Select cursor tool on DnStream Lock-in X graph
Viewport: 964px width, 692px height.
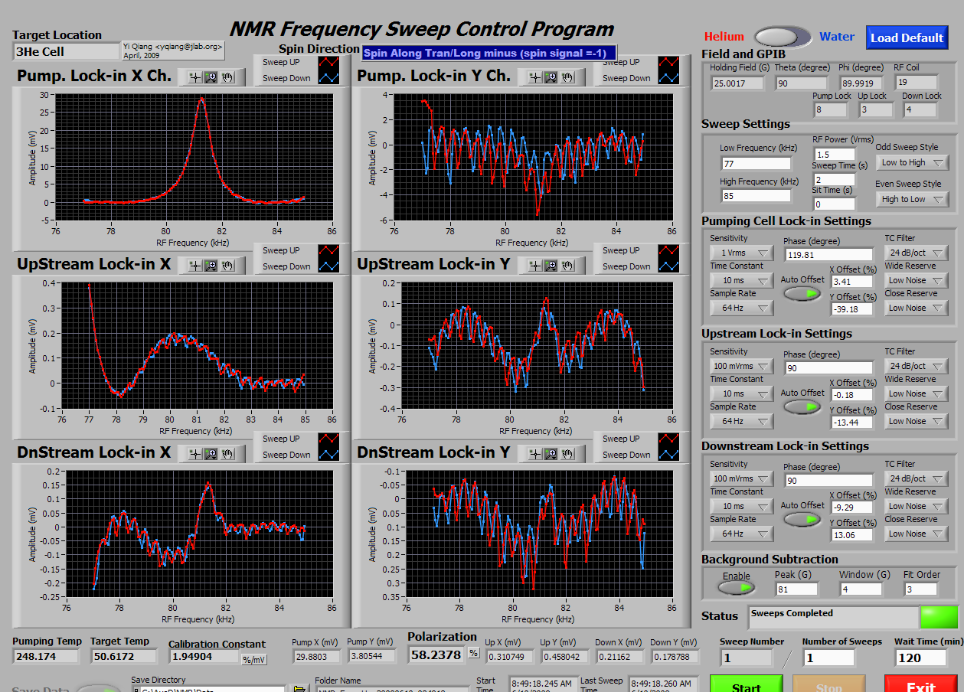click(195, 454)
